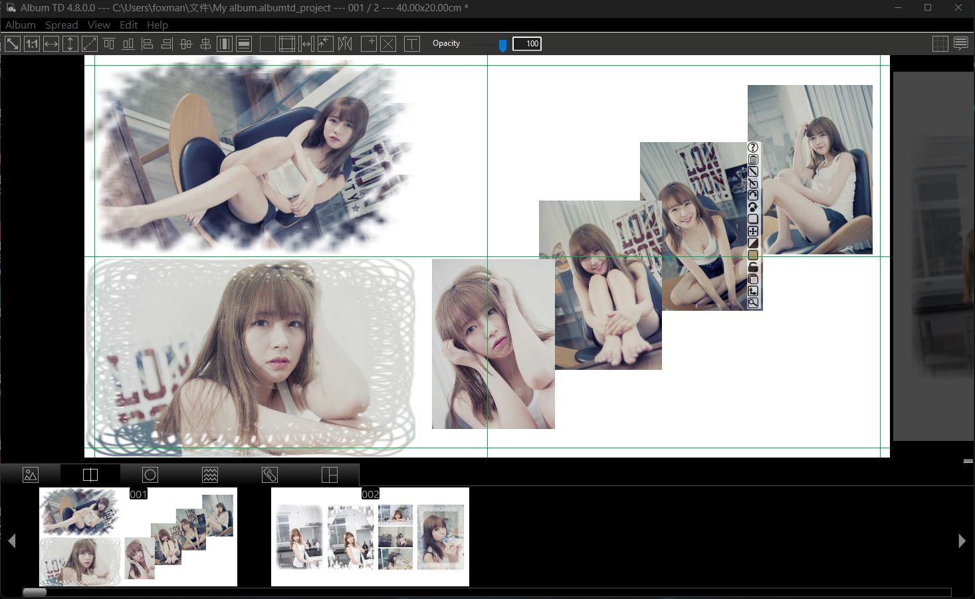Align selected items to right edge
This screenshot has height=599, width=975.
pos(167,44)
